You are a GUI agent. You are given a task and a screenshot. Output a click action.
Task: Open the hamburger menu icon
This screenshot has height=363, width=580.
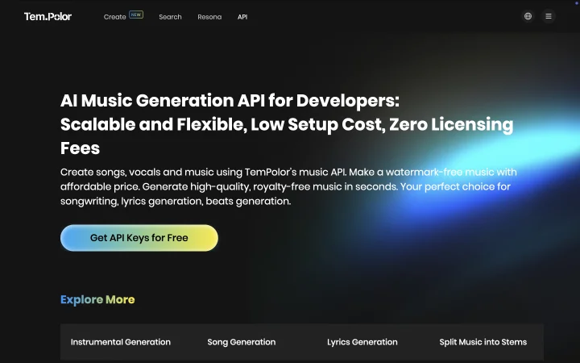[x=549, y=16]
